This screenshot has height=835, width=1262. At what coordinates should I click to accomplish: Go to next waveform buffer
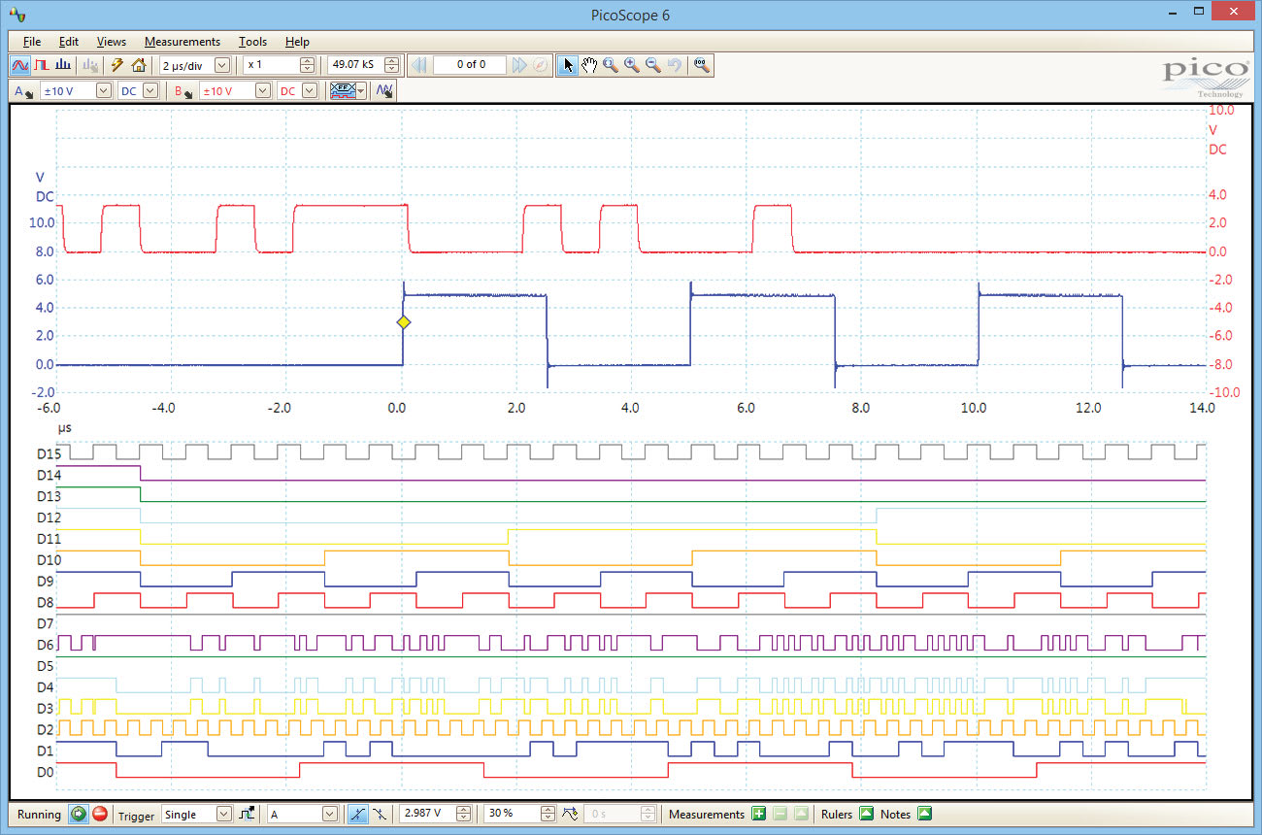click(519, 65)
